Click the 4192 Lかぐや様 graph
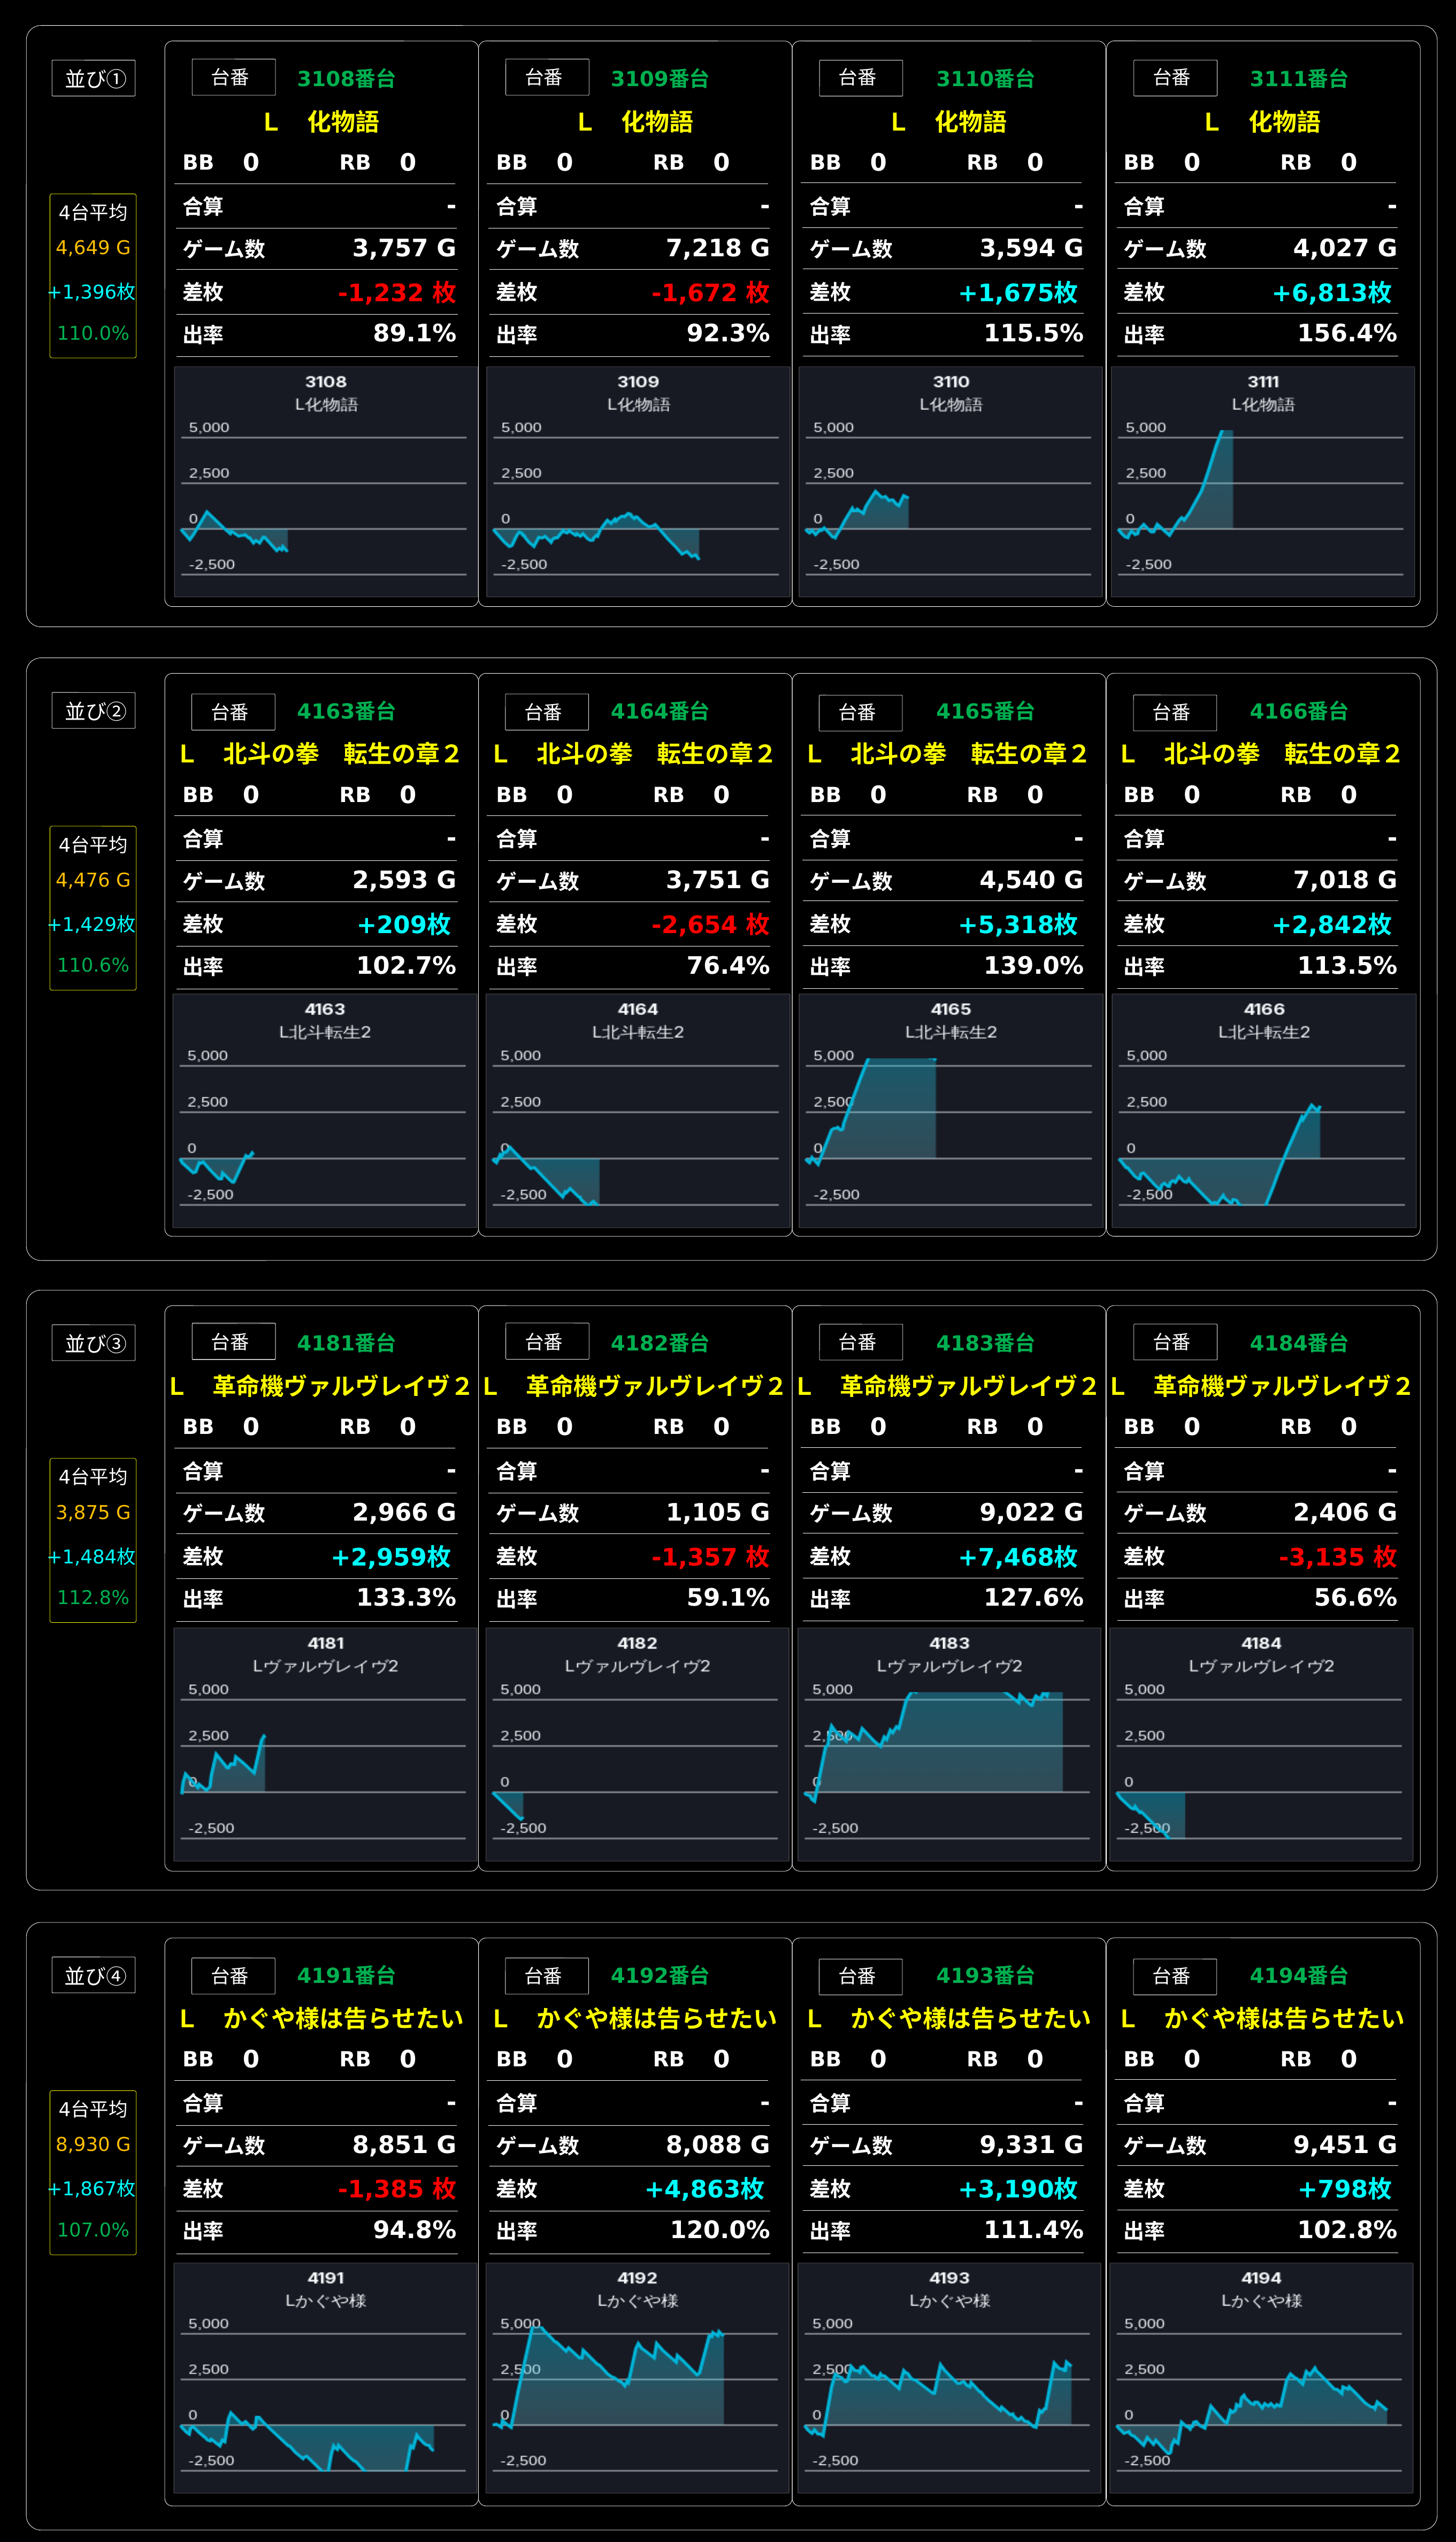Viewport: 1456px width, 2542px height. [x=638, y=2379]
